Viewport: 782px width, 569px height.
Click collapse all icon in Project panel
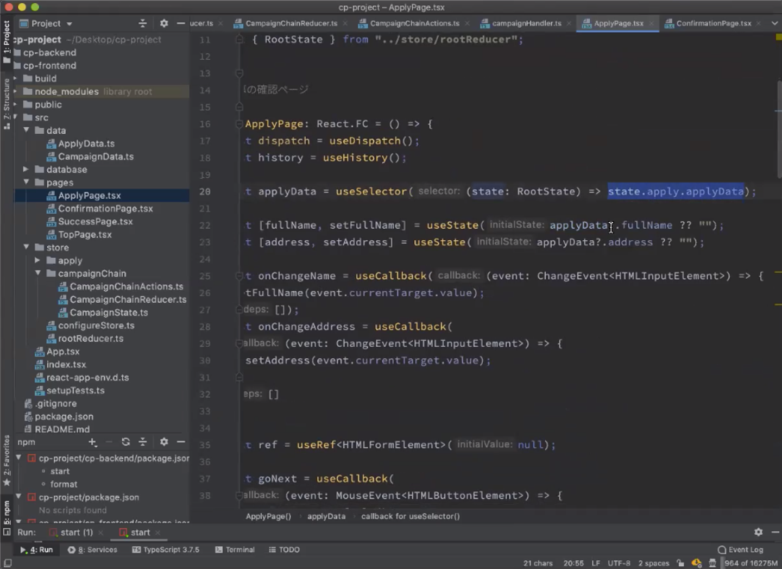click(142, 23)
